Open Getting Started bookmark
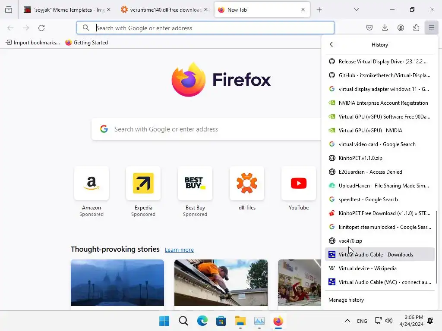 click(86, 43)
